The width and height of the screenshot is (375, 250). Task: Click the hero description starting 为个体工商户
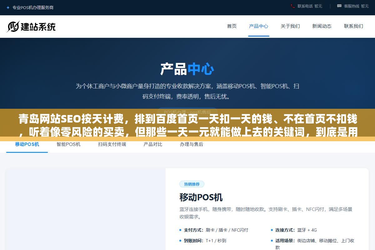coord(187,91)
